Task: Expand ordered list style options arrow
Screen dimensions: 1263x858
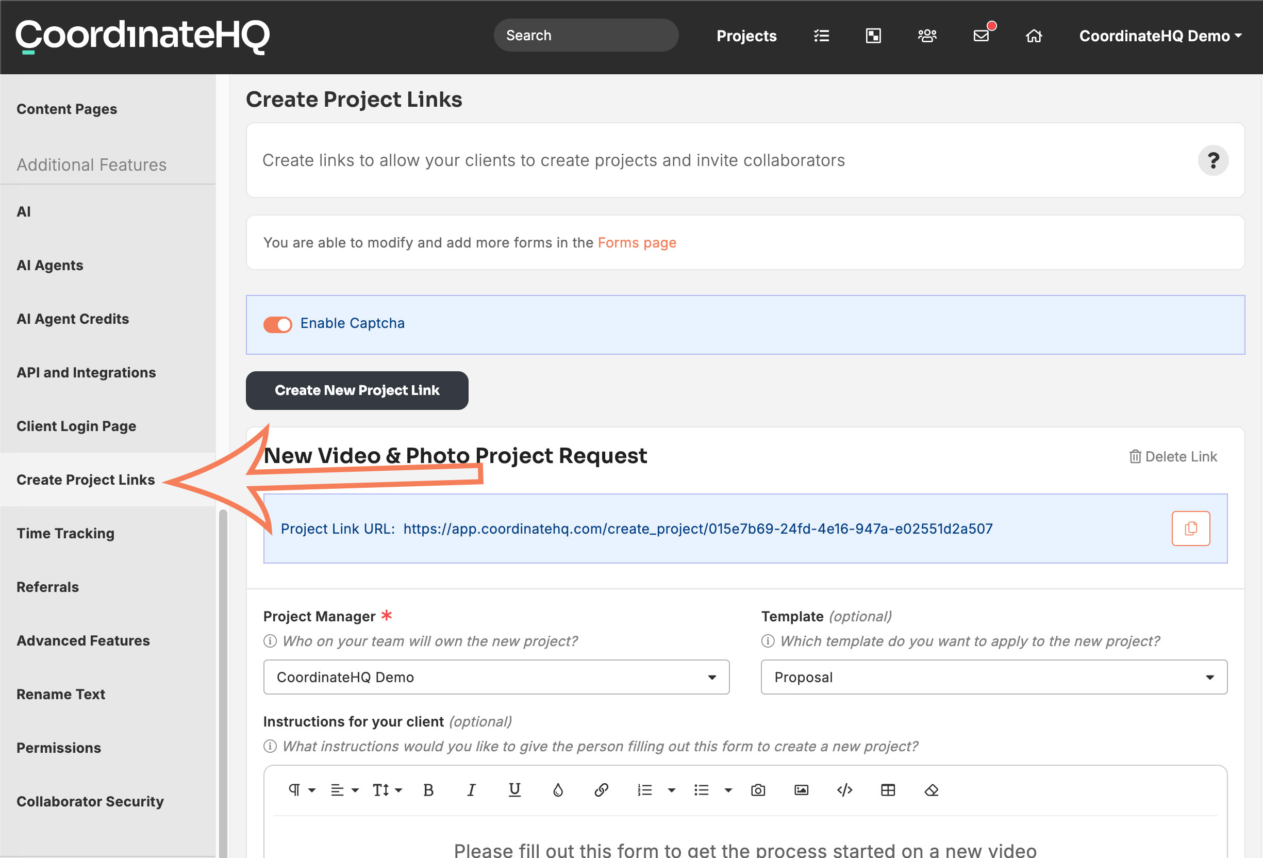Action: click(672, 790)
